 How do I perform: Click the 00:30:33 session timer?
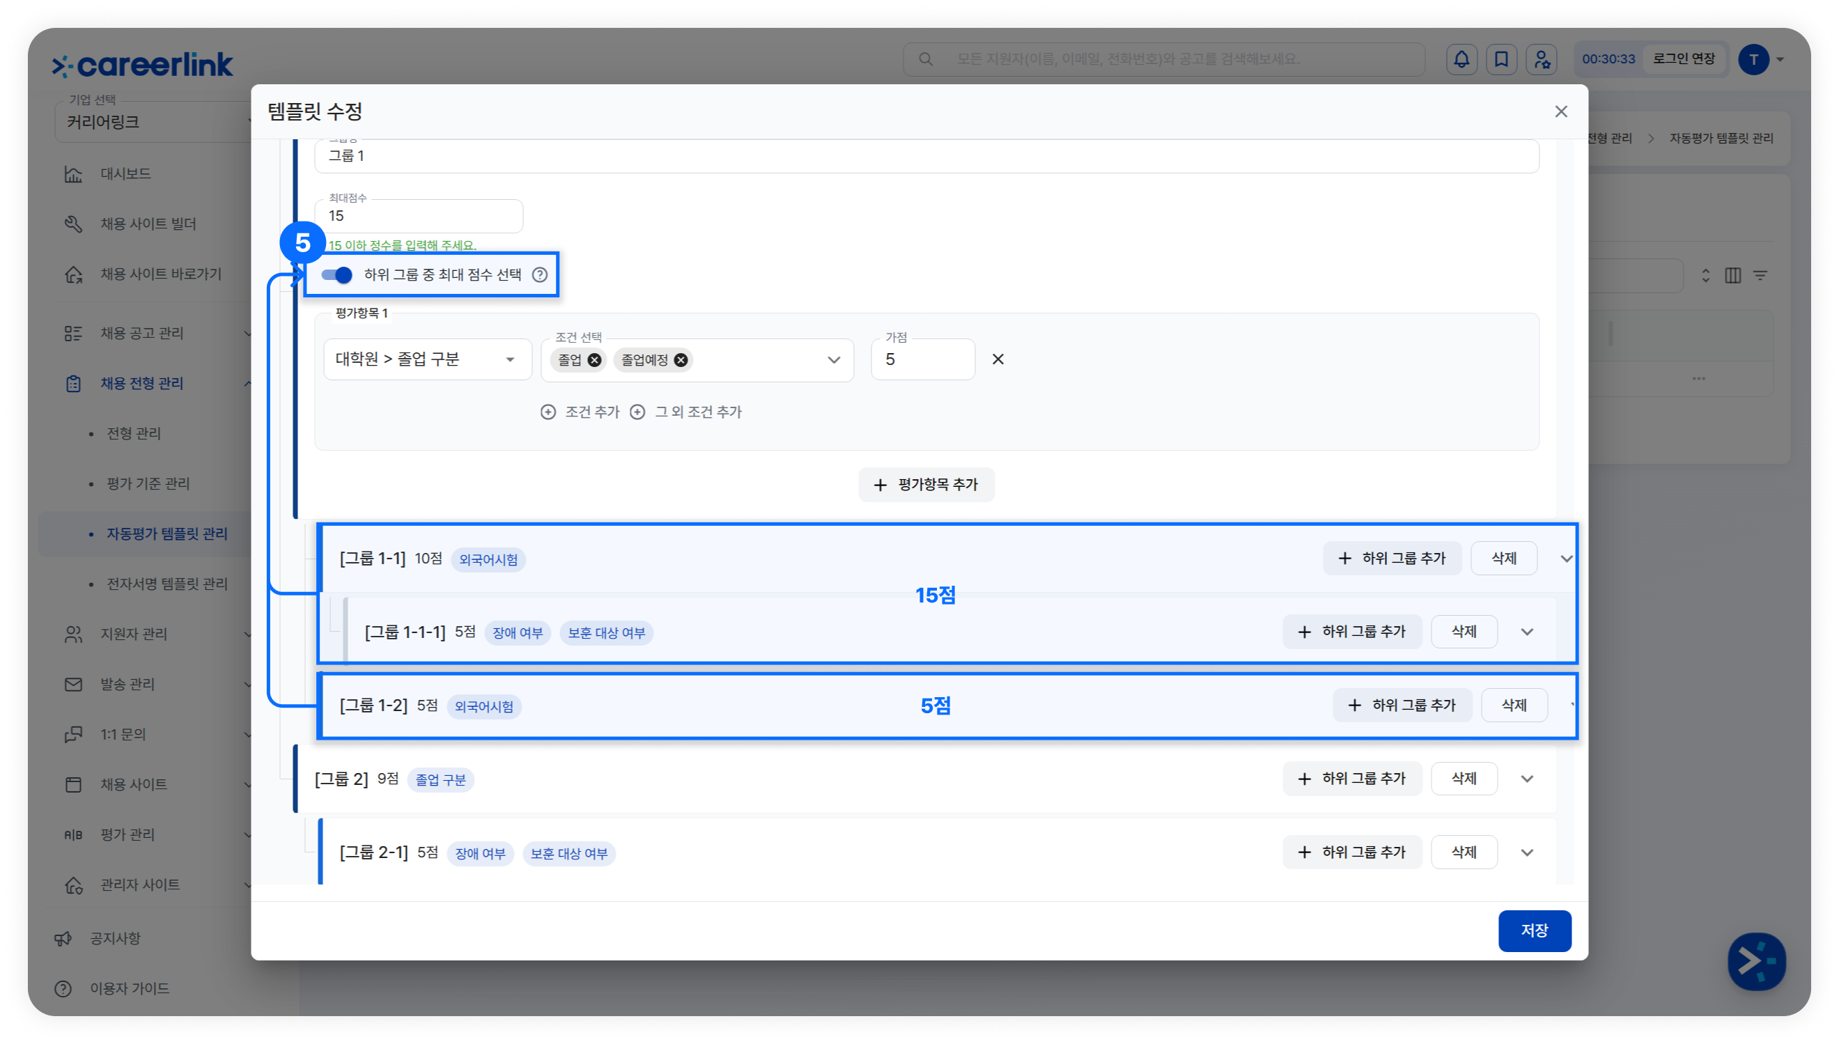point(1608,59)
